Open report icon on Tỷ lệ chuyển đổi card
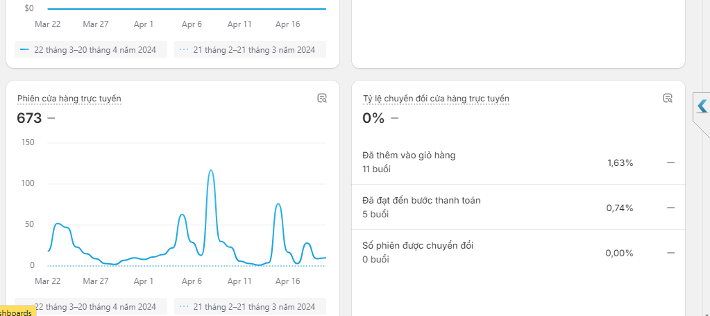This screenshot has height=316, width=710. 668,98
